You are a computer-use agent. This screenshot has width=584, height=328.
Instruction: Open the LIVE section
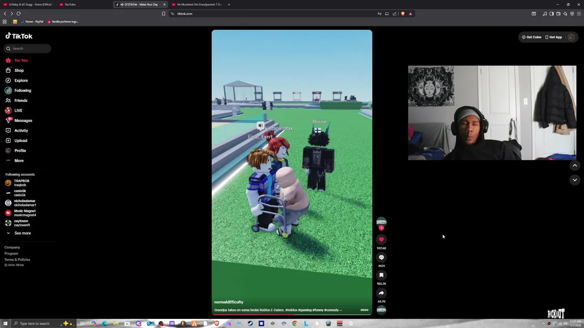(14, 110)
